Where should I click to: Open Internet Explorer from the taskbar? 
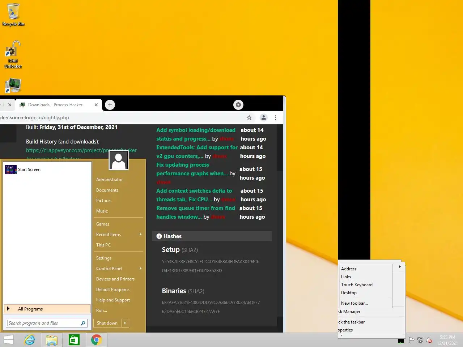point(30,340)
